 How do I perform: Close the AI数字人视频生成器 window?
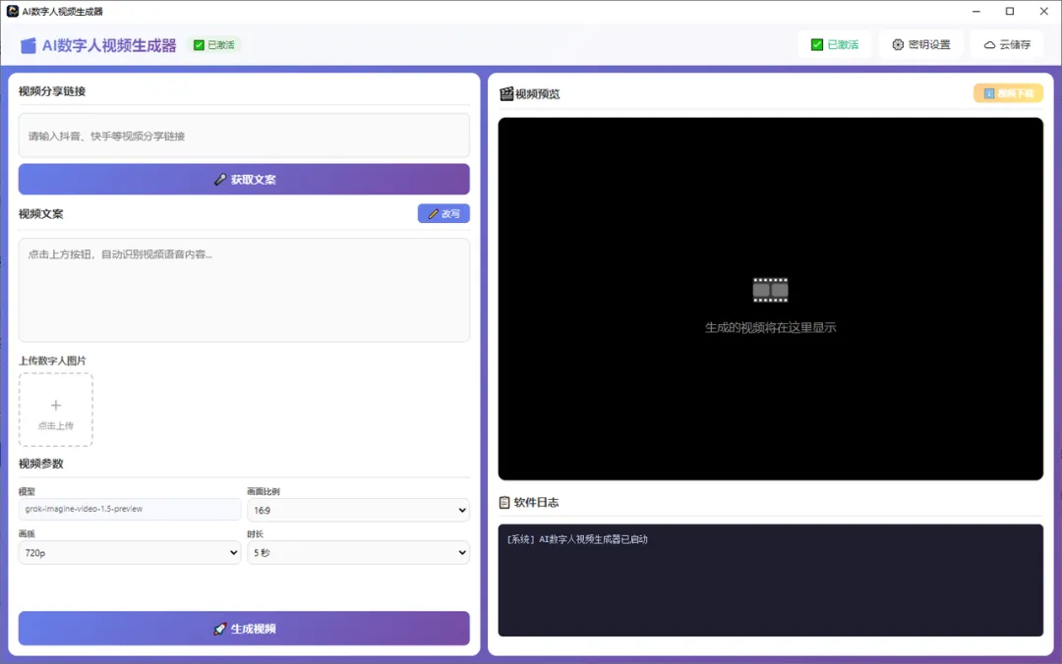pos(1043,12)
